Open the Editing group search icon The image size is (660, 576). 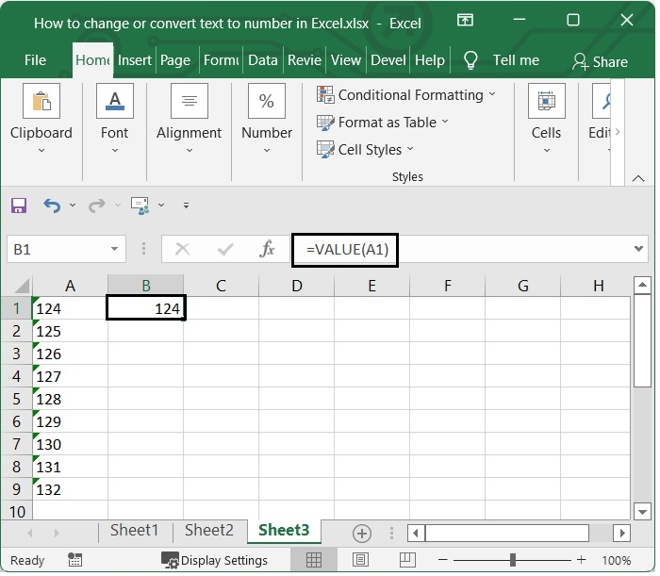(602, 101)
